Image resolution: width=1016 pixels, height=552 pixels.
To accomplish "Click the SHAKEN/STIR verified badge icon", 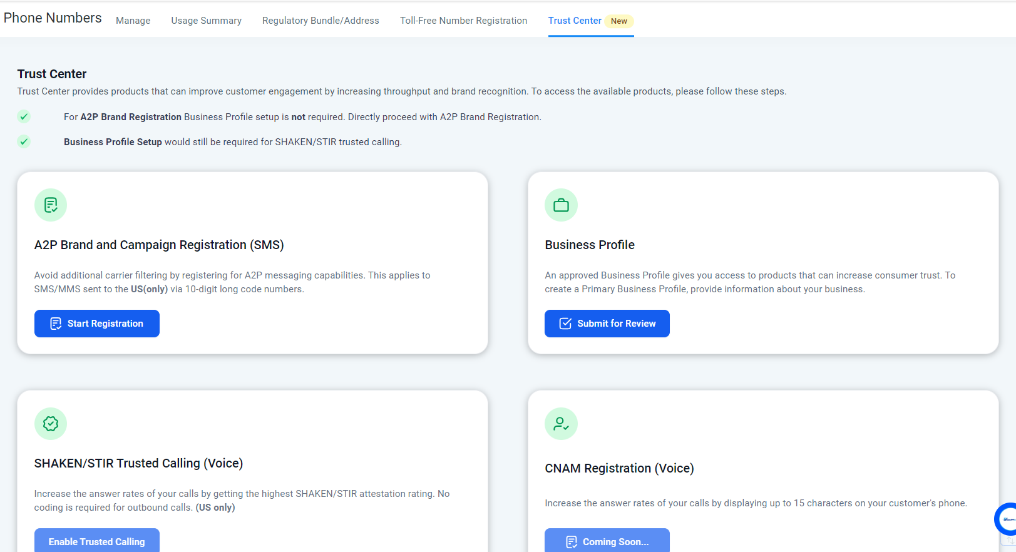I will point(51,424).
